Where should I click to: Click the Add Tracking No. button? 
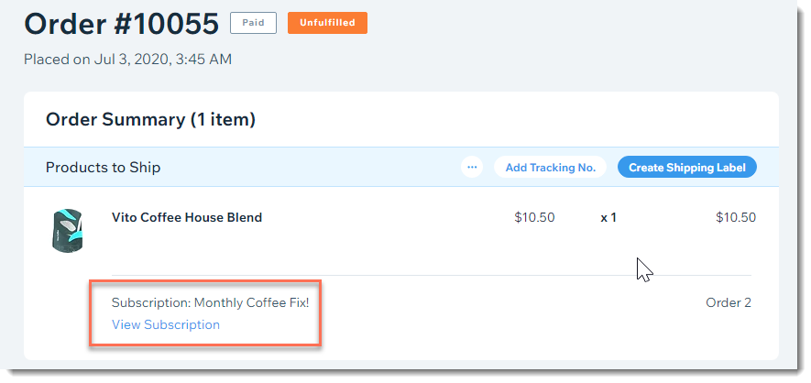click(551, 168)
